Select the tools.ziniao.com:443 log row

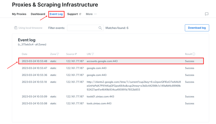[111, 103]
